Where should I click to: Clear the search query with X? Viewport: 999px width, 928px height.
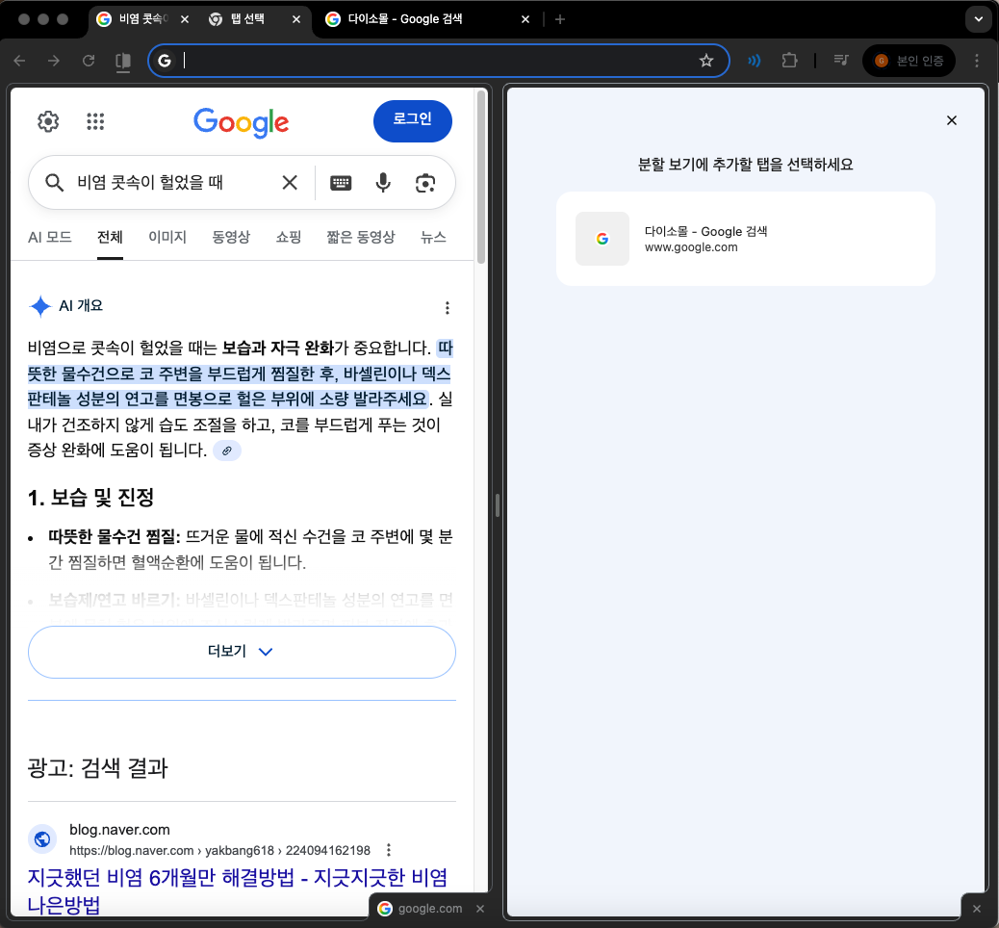coord(290,183)
